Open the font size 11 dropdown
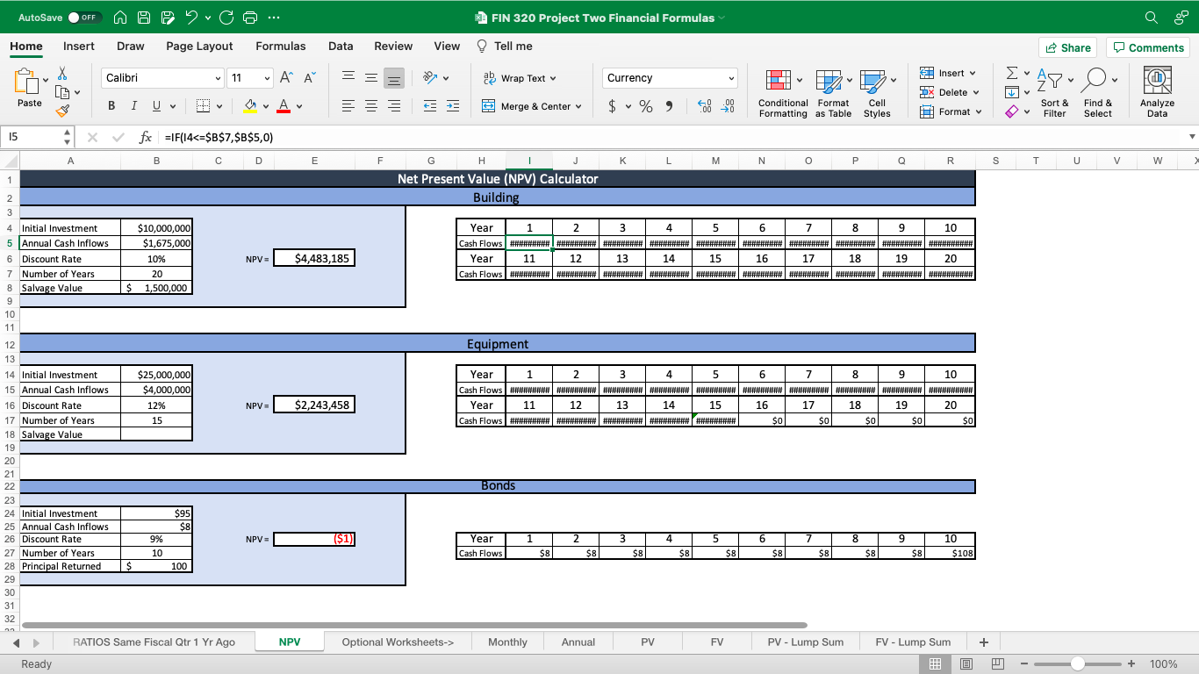 [267, 78]
